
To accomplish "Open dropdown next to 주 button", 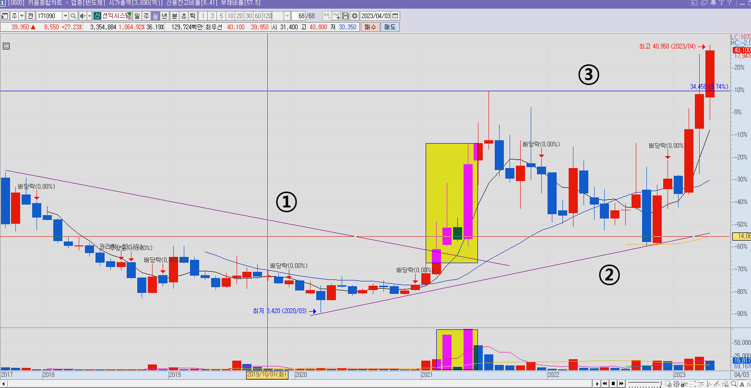I will click(22, 16).
